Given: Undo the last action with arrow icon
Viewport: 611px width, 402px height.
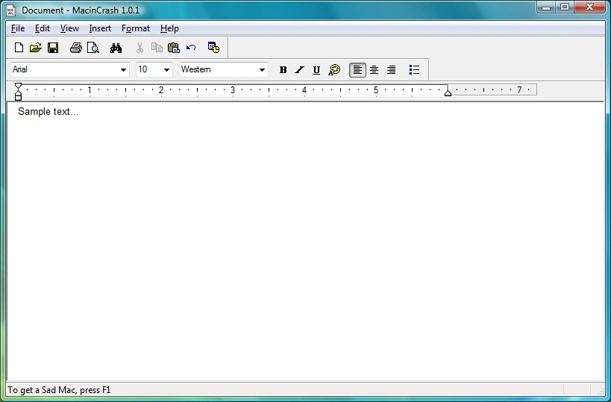Looking at the screenshot, I should 191,48.
